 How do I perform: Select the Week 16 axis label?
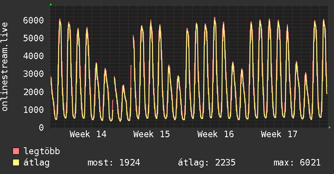click(x=216, y=134)
